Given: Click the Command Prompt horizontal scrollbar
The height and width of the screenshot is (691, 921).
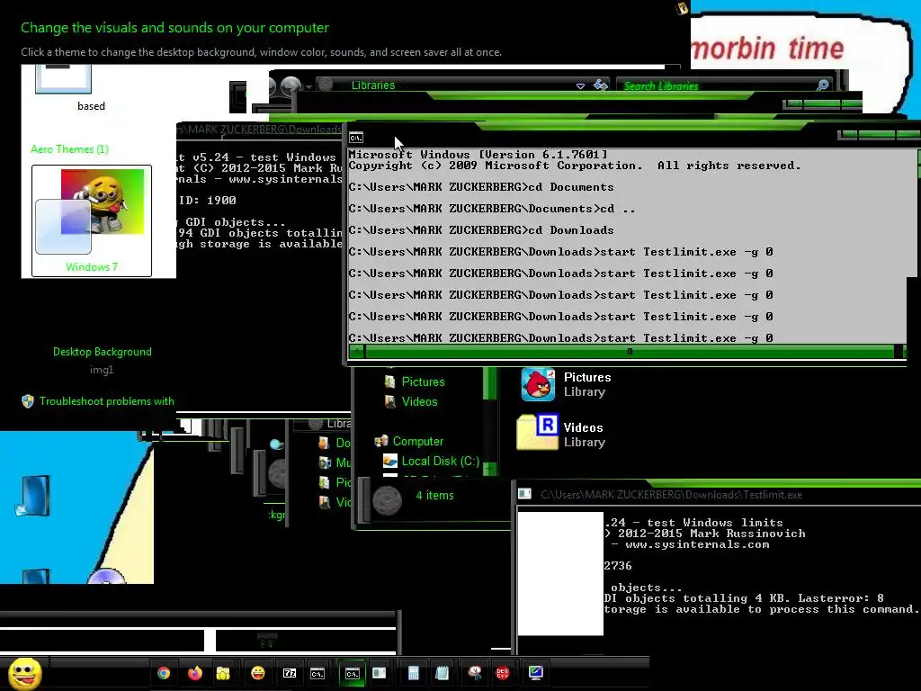Looking at the screenshot, I should [x=629, y=352].
